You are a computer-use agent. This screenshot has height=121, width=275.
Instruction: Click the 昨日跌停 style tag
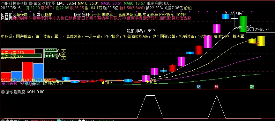69,18
